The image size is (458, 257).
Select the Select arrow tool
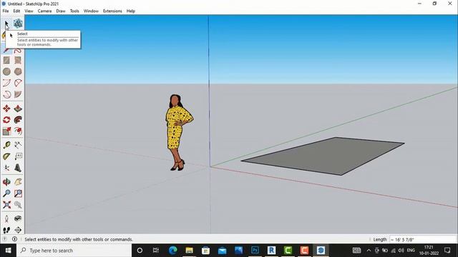coord(6,24)
